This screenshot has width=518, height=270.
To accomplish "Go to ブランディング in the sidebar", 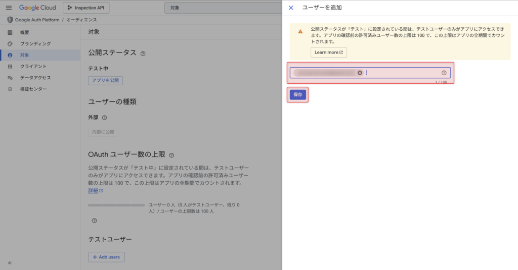I will [x=35, y=44].
